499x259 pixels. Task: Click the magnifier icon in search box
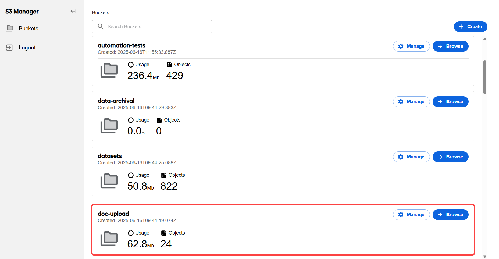[x=101, y=27]
